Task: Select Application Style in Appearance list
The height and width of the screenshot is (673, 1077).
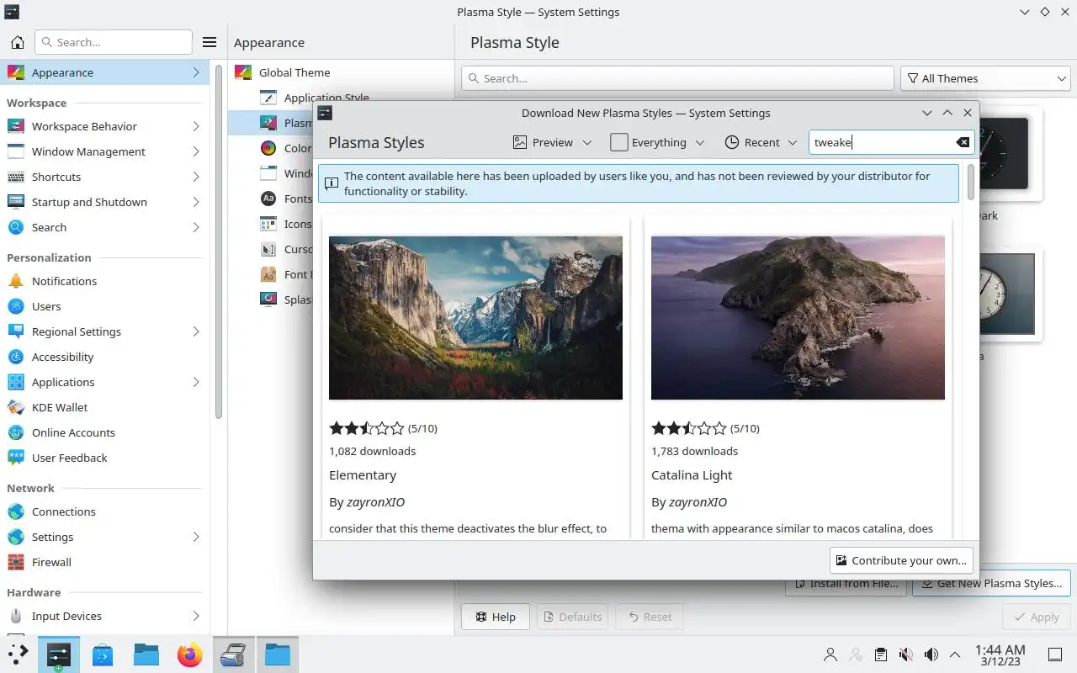Action: coord(326,98)
